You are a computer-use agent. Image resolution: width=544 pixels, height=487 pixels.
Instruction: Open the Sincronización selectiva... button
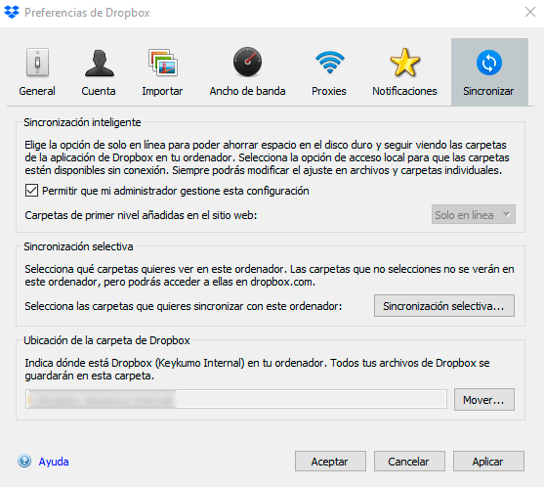[x=444, y=306]
